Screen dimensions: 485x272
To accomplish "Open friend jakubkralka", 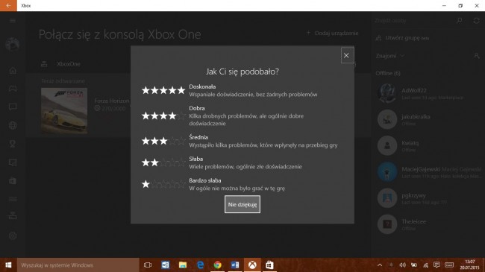I will pos(428,119).
